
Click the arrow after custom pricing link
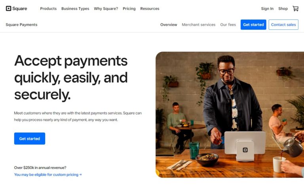click(80, 175)
